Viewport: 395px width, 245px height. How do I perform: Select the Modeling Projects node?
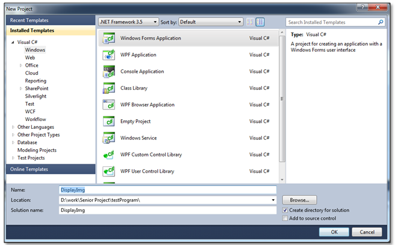click(x=37, y=150)
